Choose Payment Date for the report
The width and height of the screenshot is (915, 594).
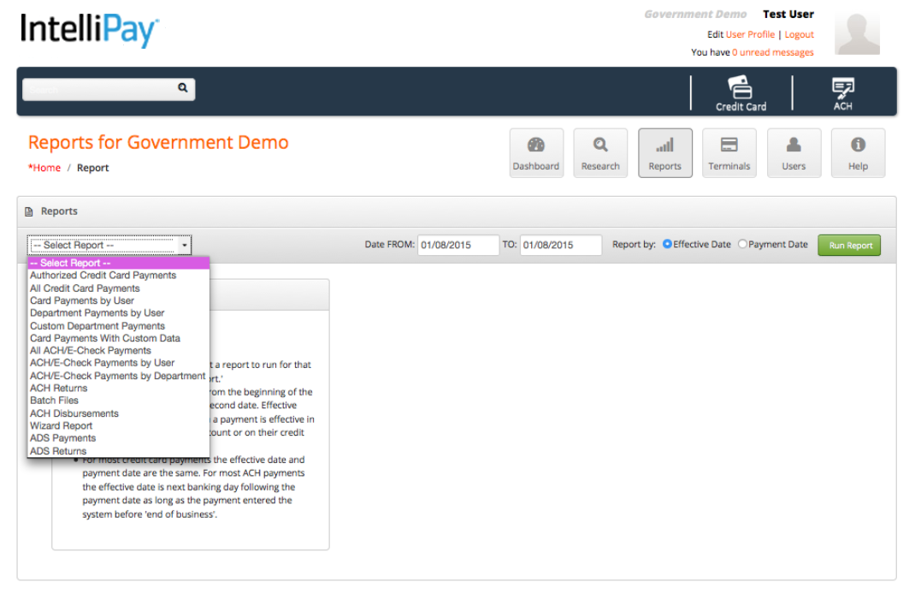742,244
